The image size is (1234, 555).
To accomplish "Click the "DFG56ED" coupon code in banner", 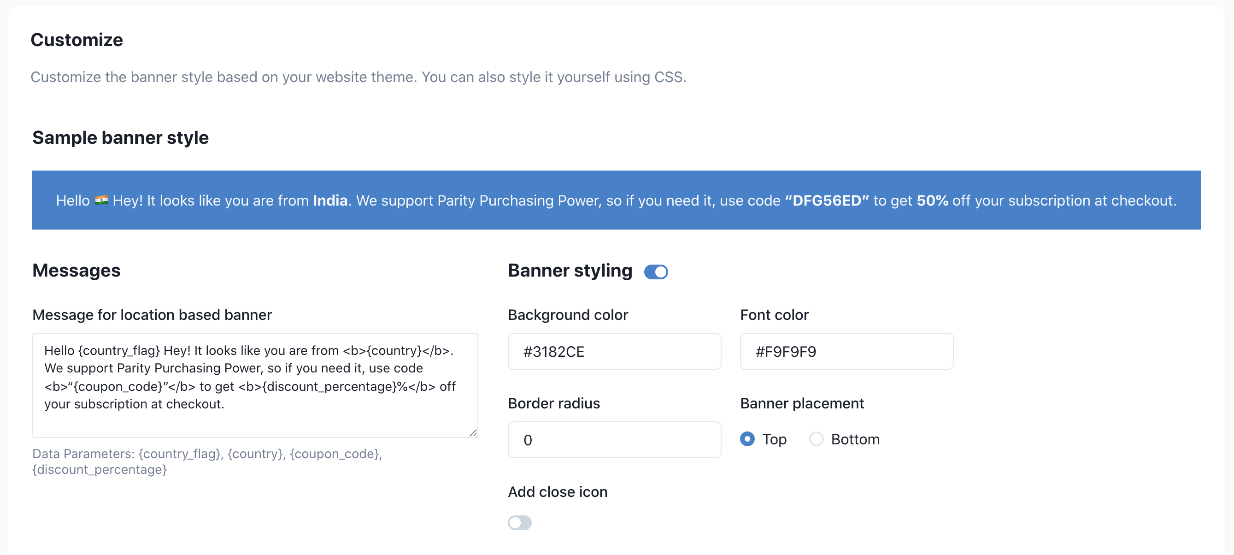I will (x=826, y=201).
